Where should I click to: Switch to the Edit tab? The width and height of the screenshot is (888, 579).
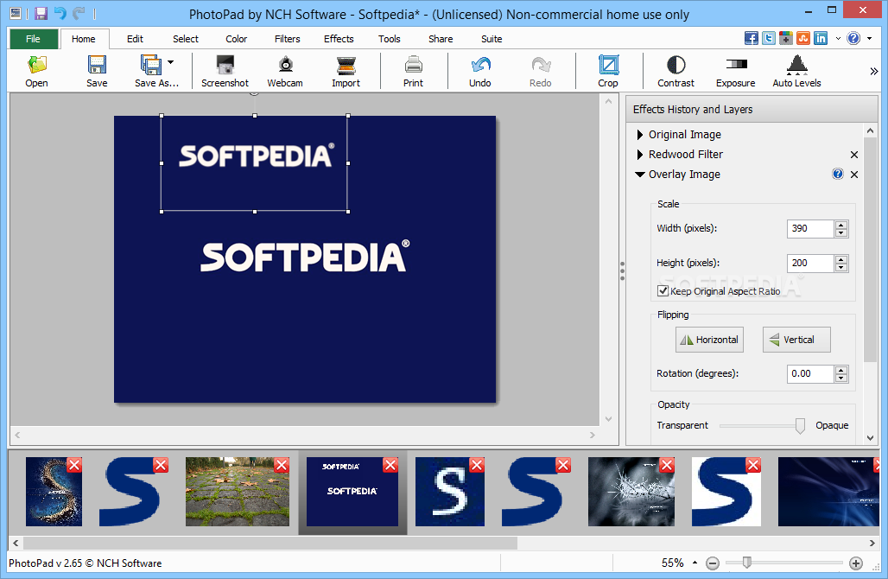point(135,39)
